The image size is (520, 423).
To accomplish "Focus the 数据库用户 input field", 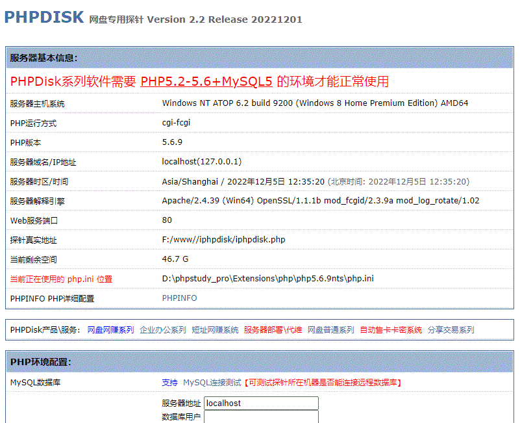I will pos(262,417).
